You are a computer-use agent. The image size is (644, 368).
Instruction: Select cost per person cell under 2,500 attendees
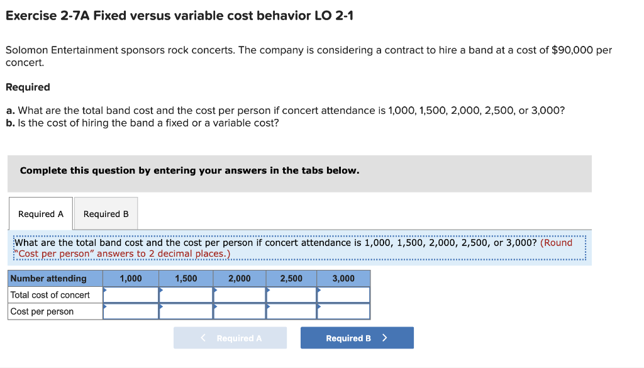291,310
